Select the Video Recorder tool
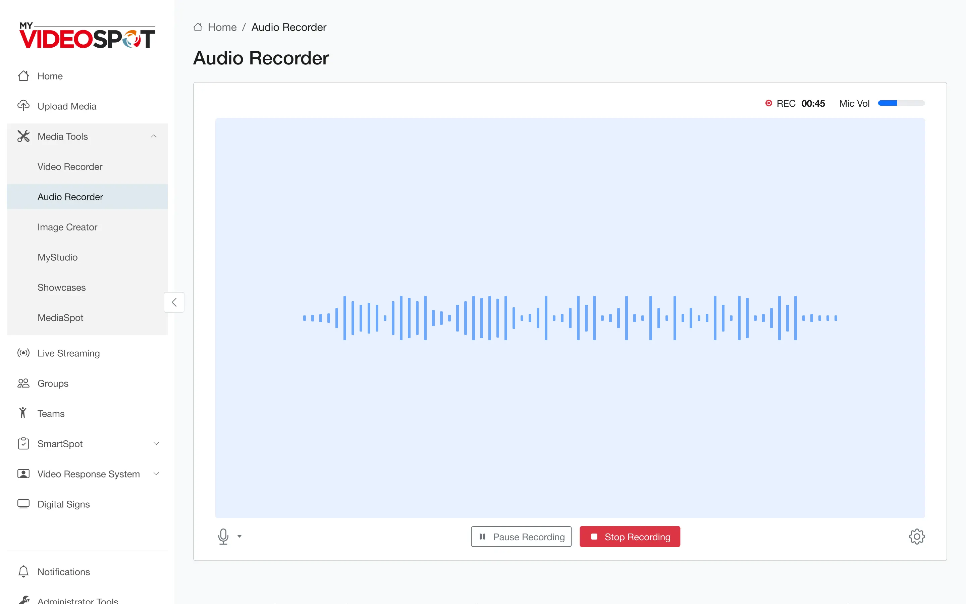Screen dimensions: 966x604 coord(70,166)
